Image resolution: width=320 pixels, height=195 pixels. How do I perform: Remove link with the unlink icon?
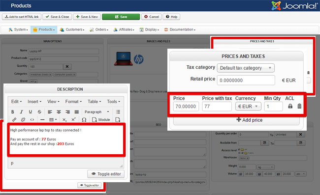click(x=23, y=119)
